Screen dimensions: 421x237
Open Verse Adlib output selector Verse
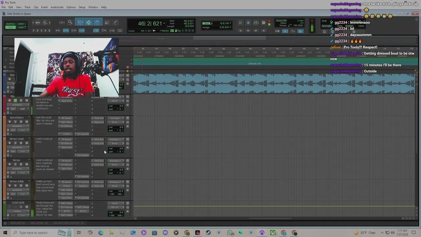click(x=116, y=186)
